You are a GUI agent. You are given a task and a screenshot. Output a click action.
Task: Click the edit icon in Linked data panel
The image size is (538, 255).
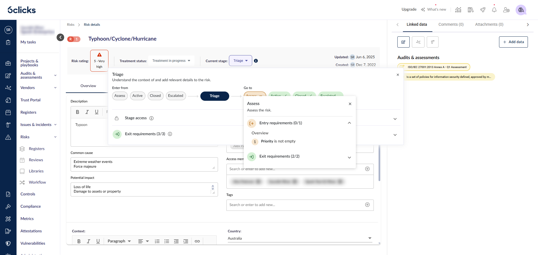[403, 42]
